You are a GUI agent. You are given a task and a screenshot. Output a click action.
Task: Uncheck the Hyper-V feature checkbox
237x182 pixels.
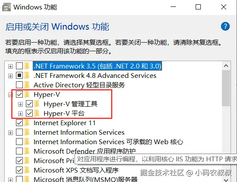tap(19, 95)
